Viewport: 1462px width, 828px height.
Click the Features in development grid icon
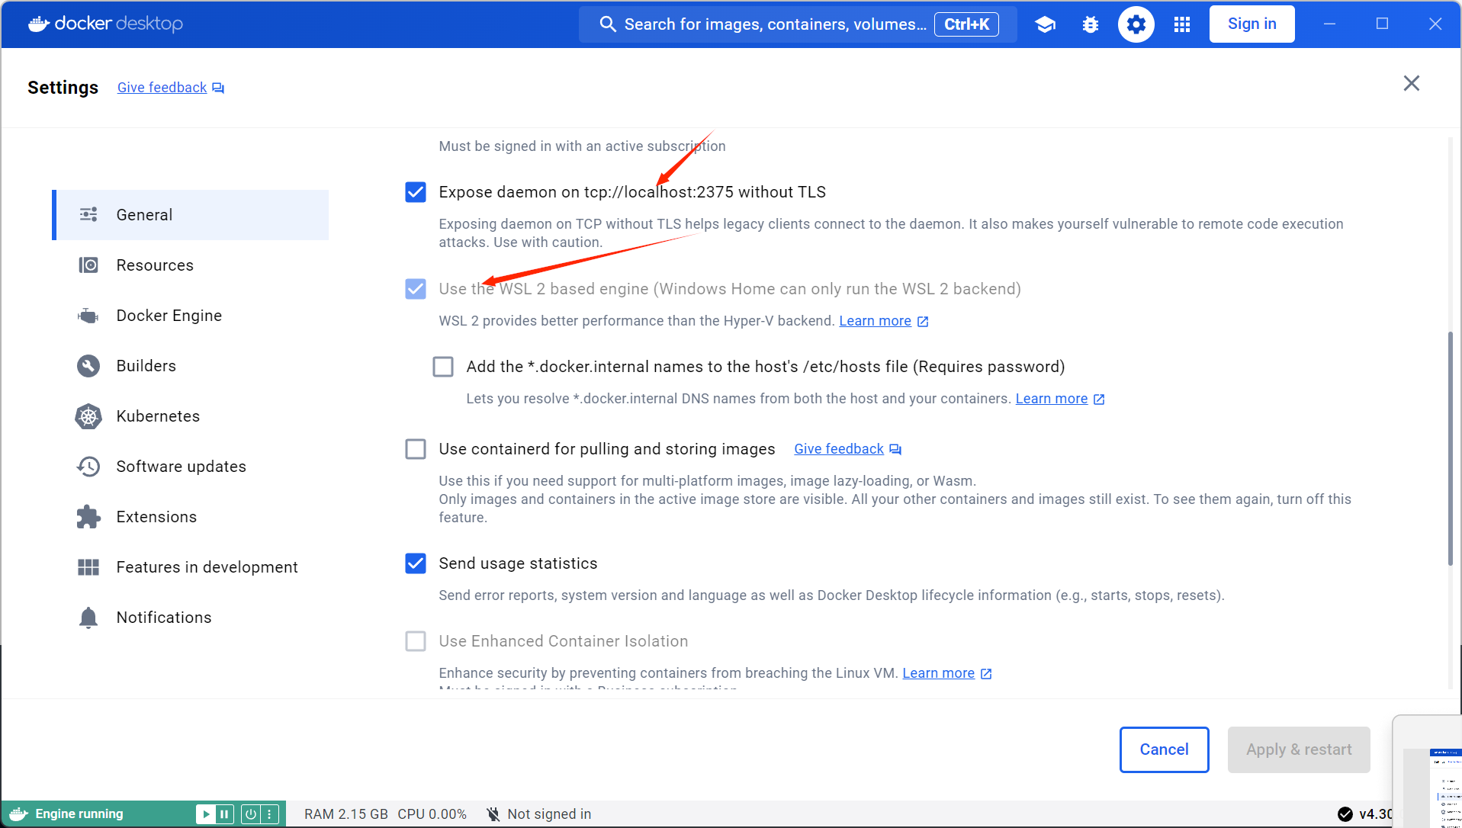click(88, 567)
